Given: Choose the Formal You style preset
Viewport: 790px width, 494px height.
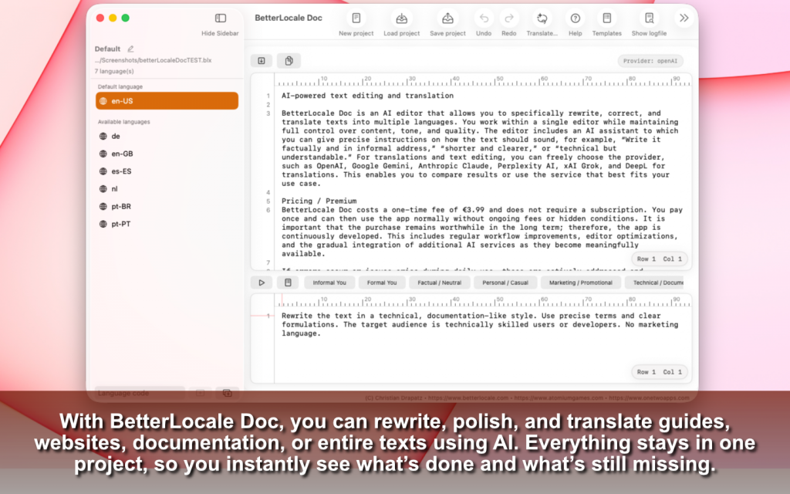Looking at the screenshot, I should (x=381, y=283).
